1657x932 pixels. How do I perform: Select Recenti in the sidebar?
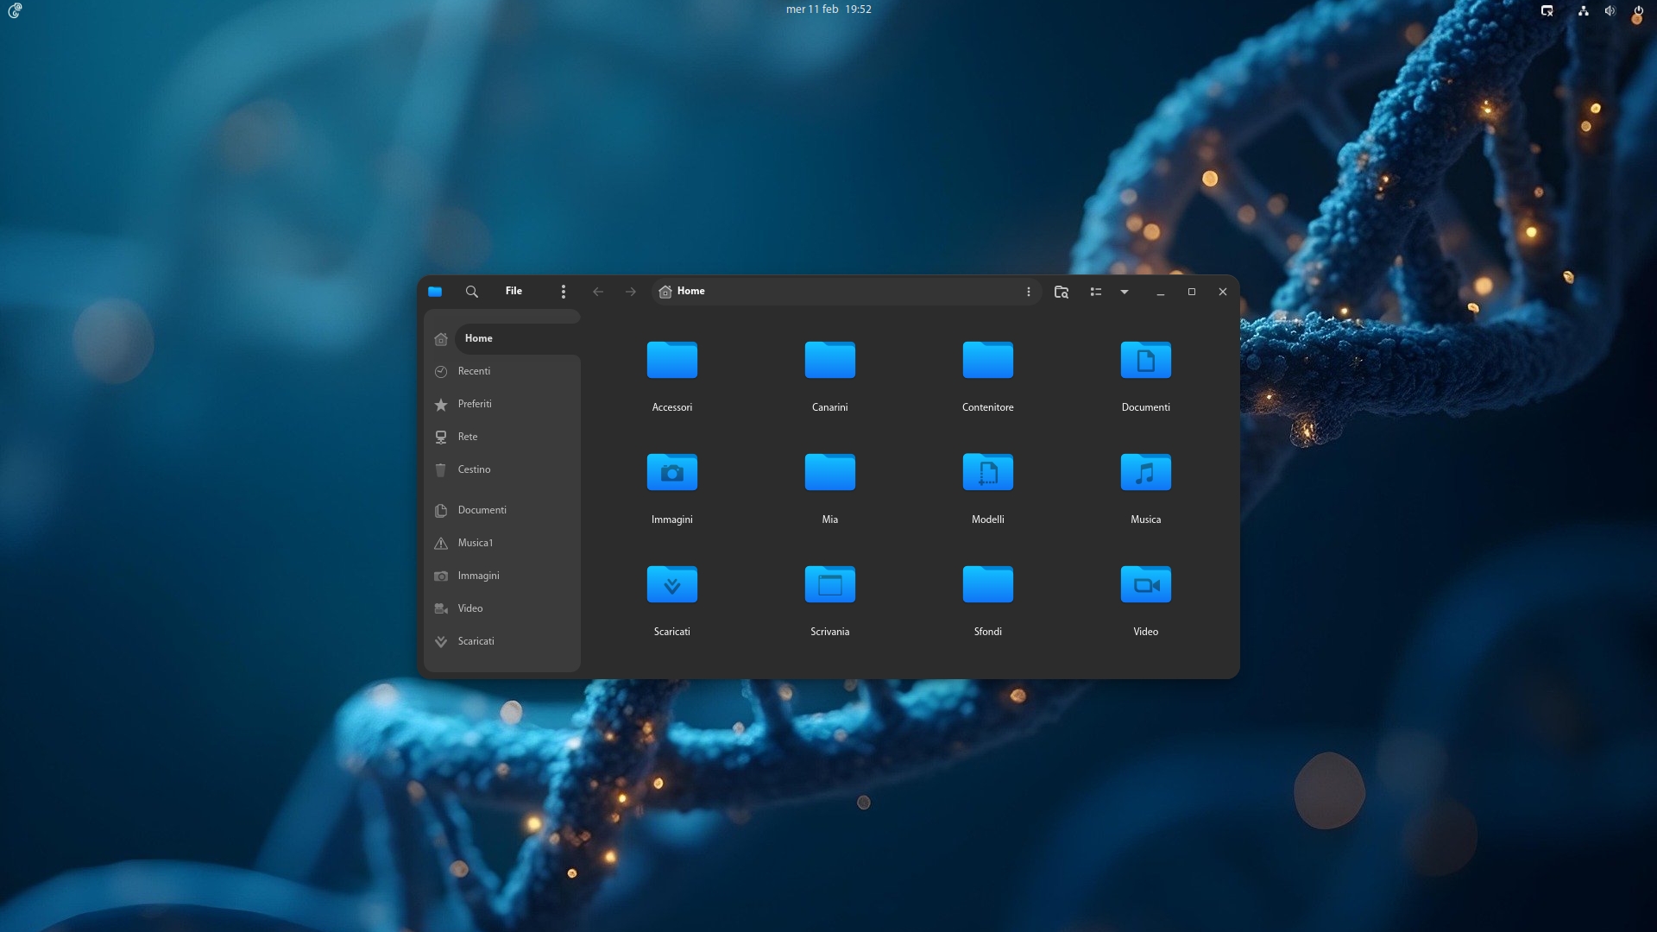474,371
